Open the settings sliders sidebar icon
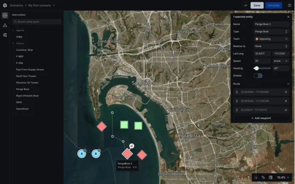This screenshot has height=184, width=295. (x=5, y=35)
